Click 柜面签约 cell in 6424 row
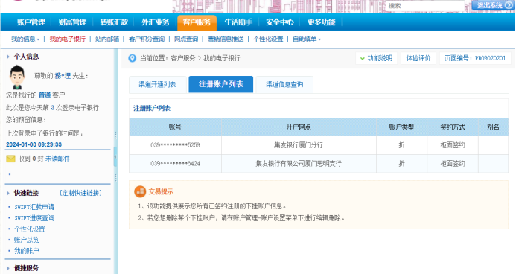The width and height of the screenshot is (516, 274). [453, 164]
